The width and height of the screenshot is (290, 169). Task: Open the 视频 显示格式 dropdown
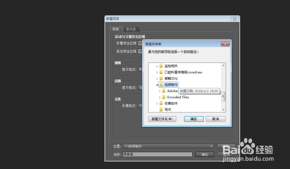(x=141, y=69)
